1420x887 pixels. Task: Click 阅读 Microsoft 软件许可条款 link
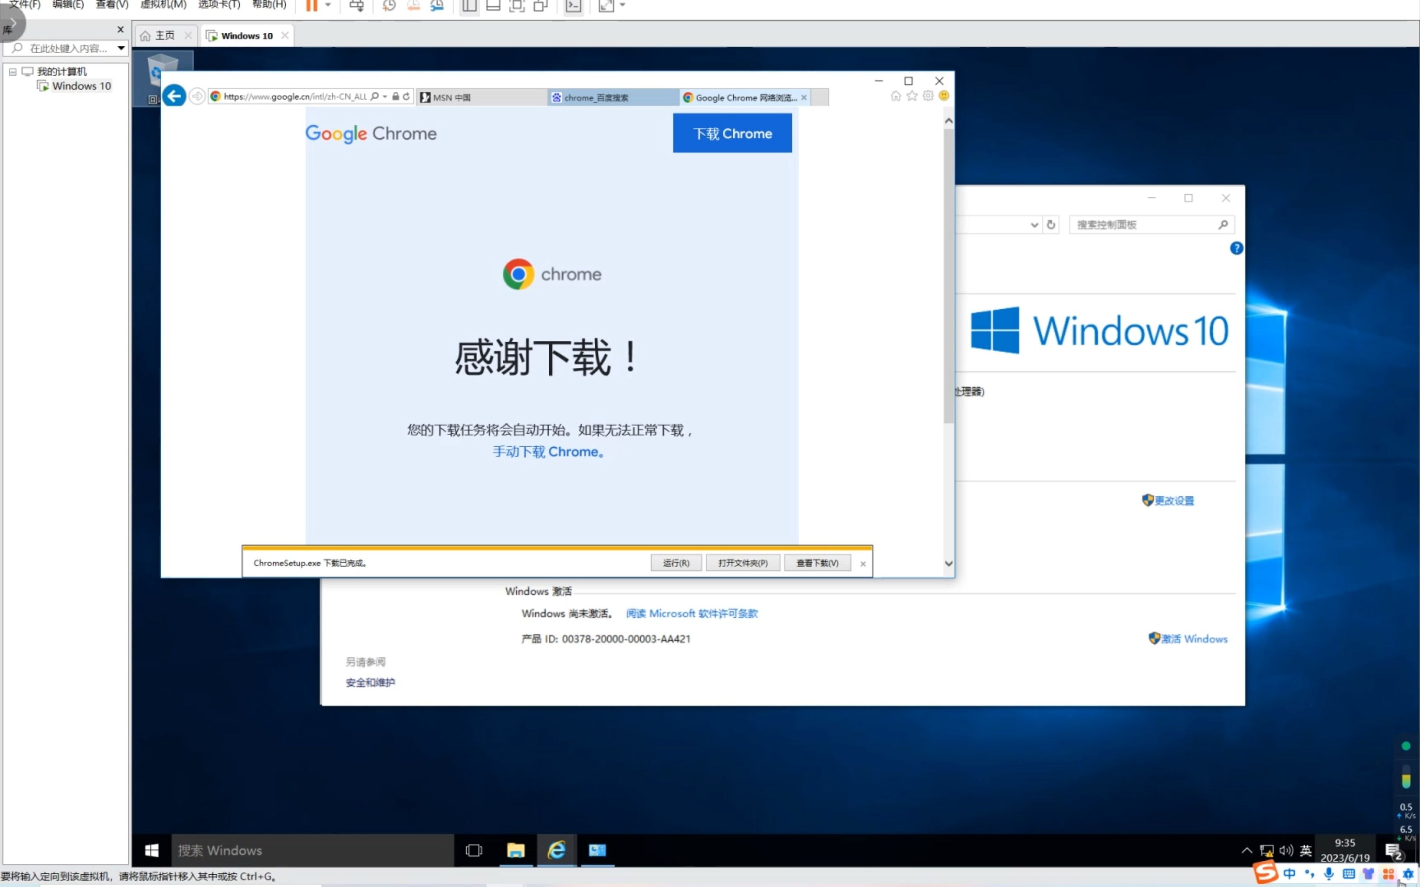pos(692,614)
